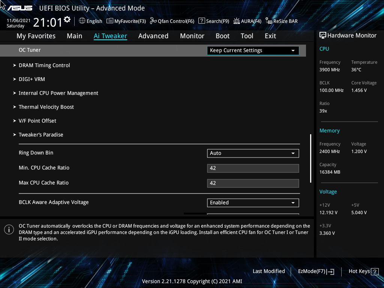Viewport: 384px width, 288px height.
Task: Click the Ring Down Bin label
Action: [x=36, y=153]
